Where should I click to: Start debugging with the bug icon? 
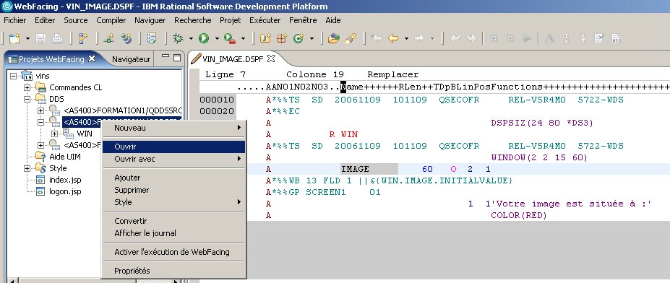[x=178, y=38]
